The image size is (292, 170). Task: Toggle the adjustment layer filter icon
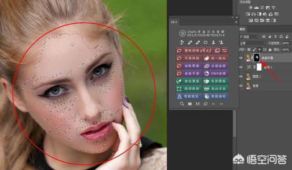point(270,36)
